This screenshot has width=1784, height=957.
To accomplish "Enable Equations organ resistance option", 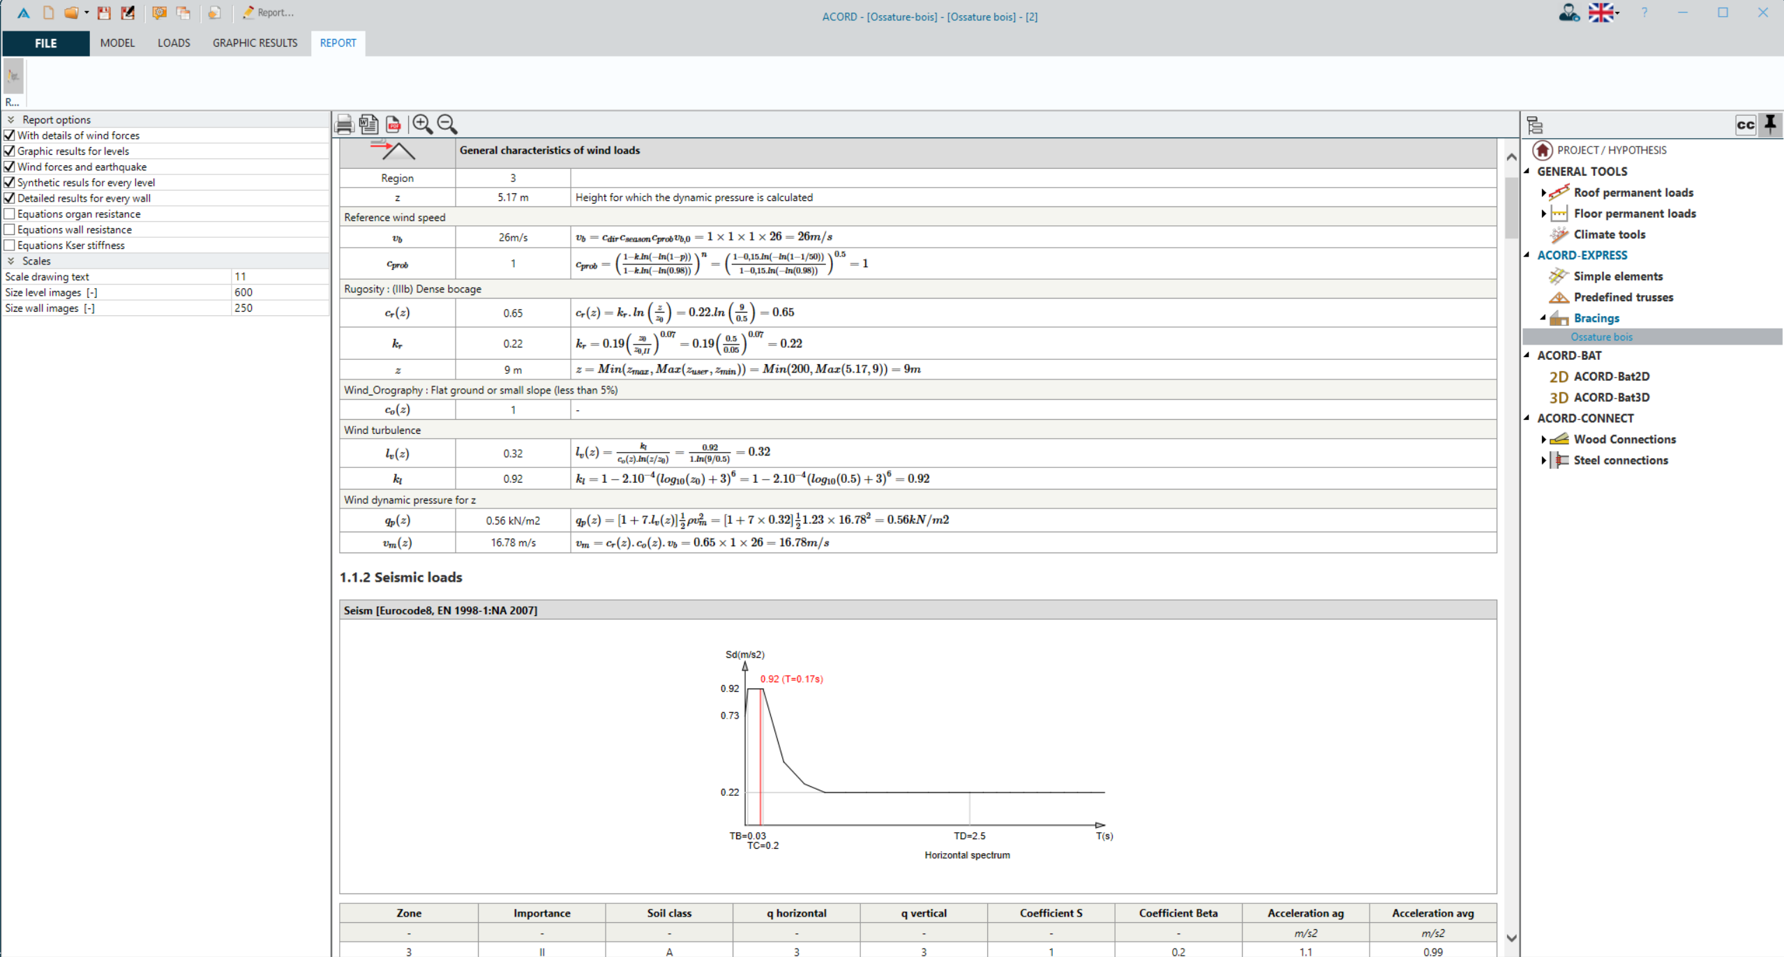I will (10, 214).
